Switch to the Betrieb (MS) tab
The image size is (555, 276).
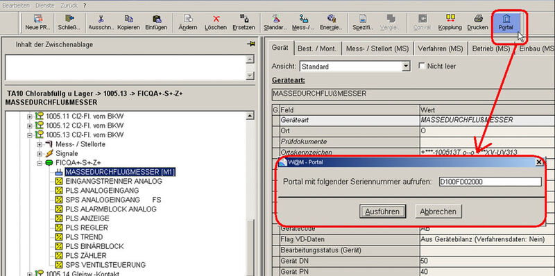491,49
